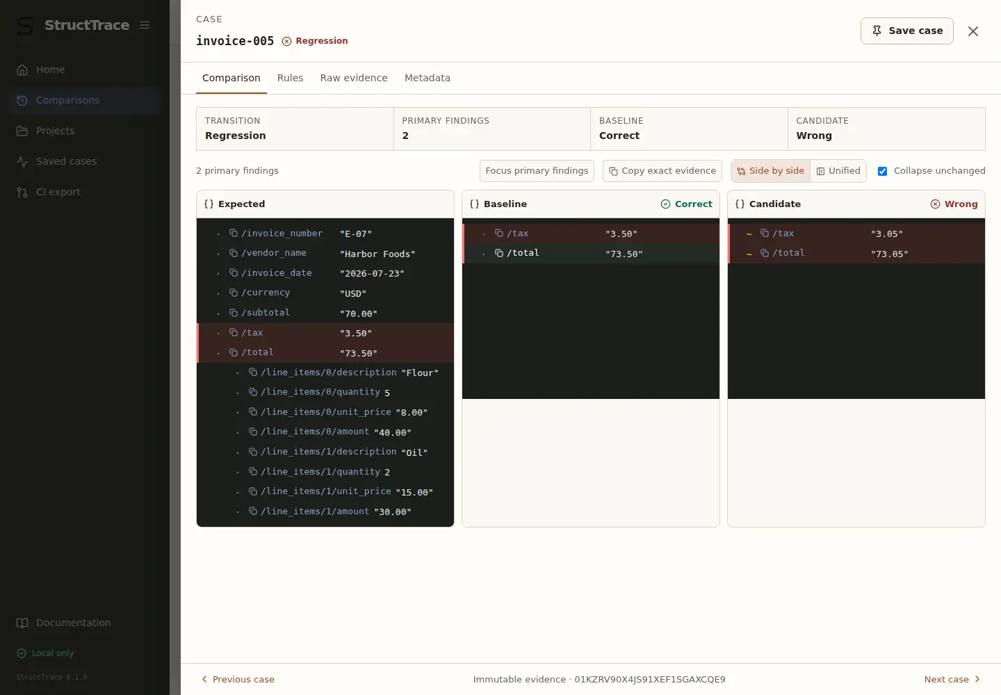Click the Save case button

pos(907,31)
